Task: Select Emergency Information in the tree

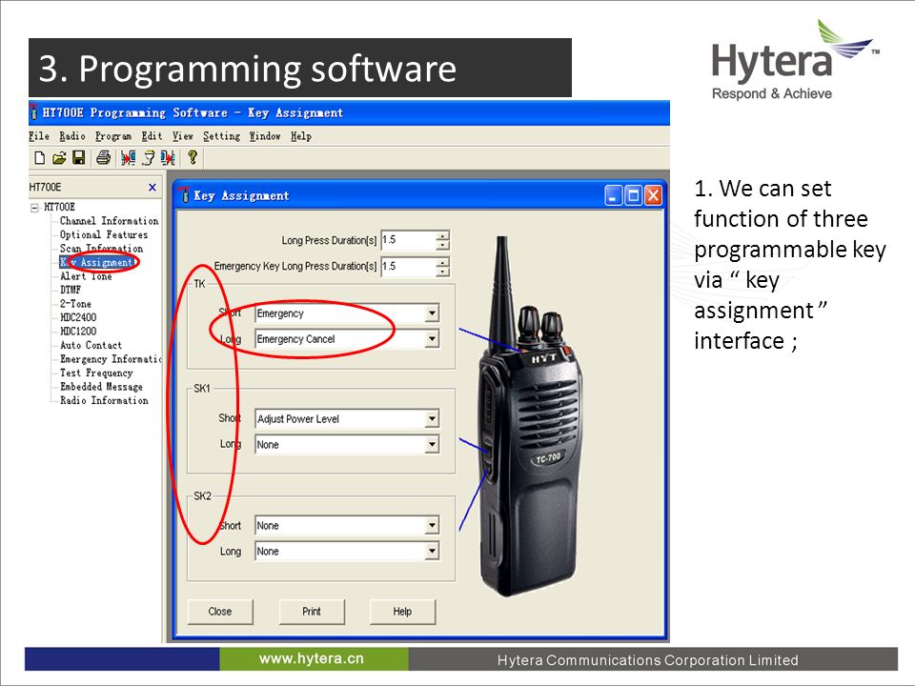Action: 111,359
